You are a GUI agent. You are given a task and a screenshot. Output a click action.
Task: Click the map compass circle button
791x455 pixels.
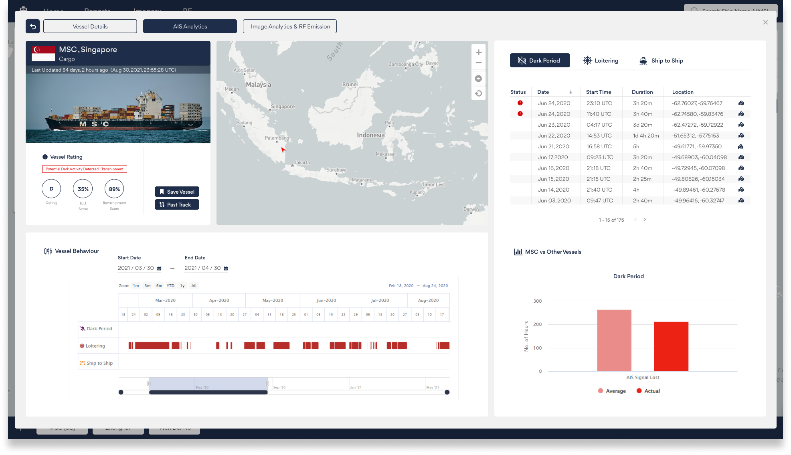pyautogui.click(x=478, y=79)
